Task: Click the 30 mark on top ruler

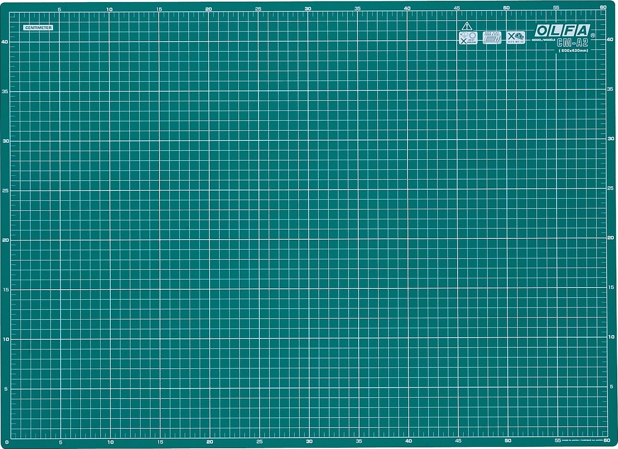Action: coord(308,9)
